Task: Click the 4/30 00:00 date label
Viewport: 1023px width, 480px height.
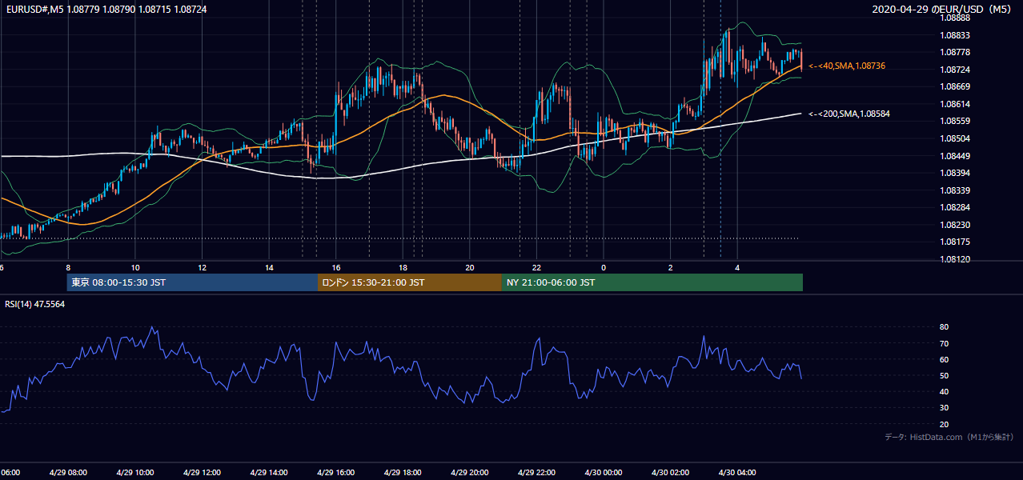Action: coord(604,472)
